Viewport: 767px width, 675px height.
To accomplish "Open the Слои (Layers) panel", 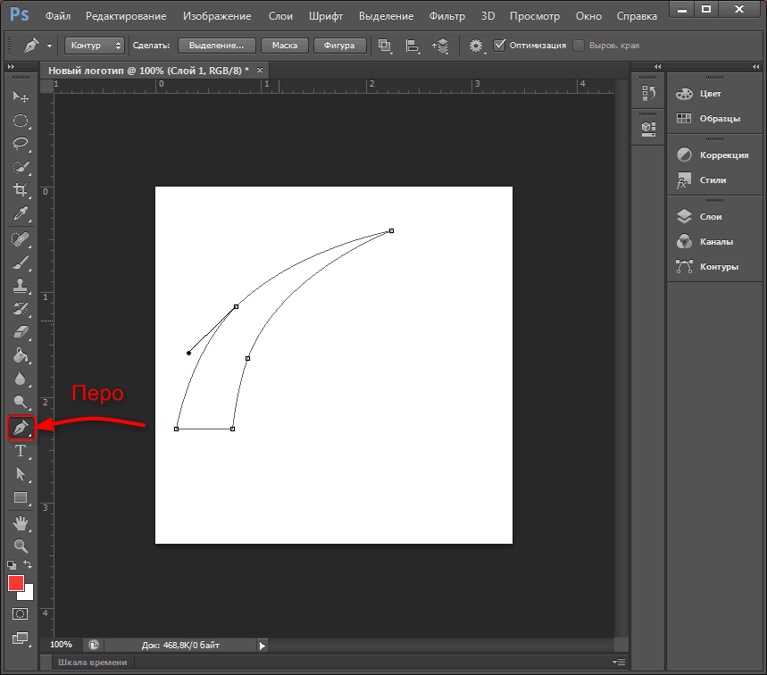I will point(711,216).
